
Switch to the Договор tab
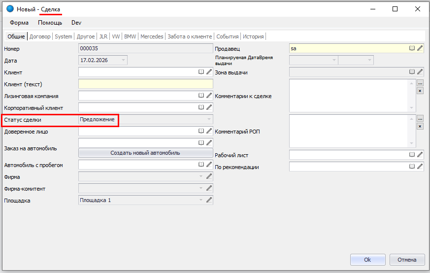tap(40, 36)
